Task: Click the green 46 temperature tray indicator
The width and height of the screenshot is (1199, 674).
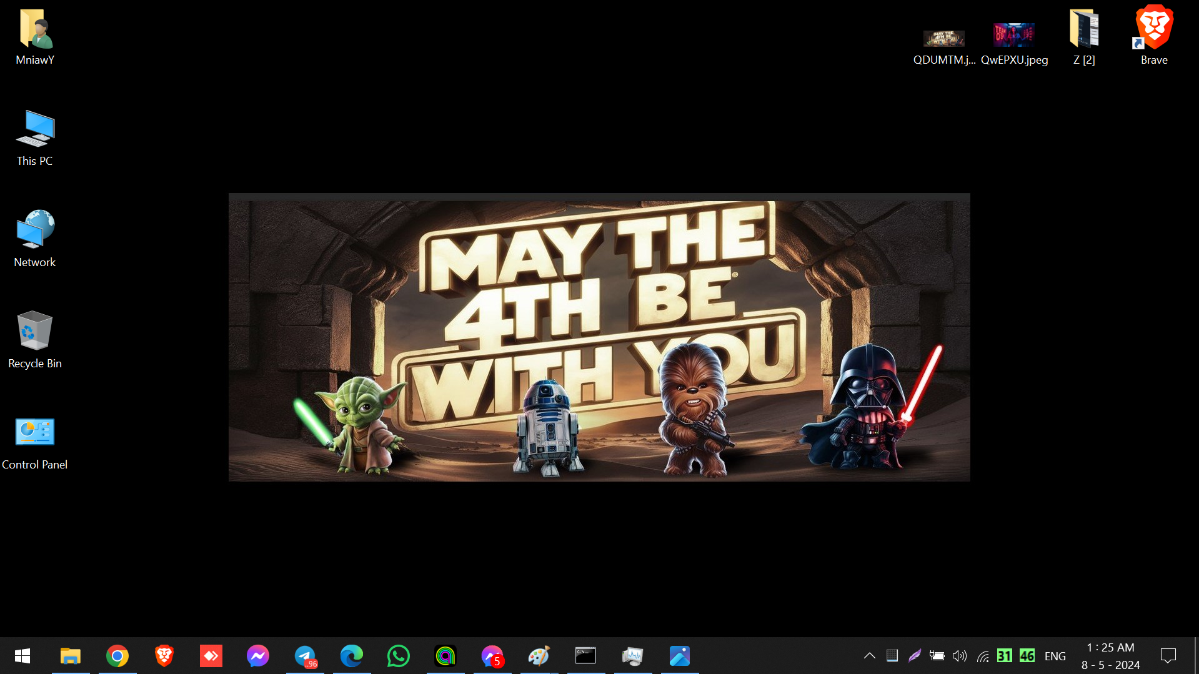Action: (1027, 656)
